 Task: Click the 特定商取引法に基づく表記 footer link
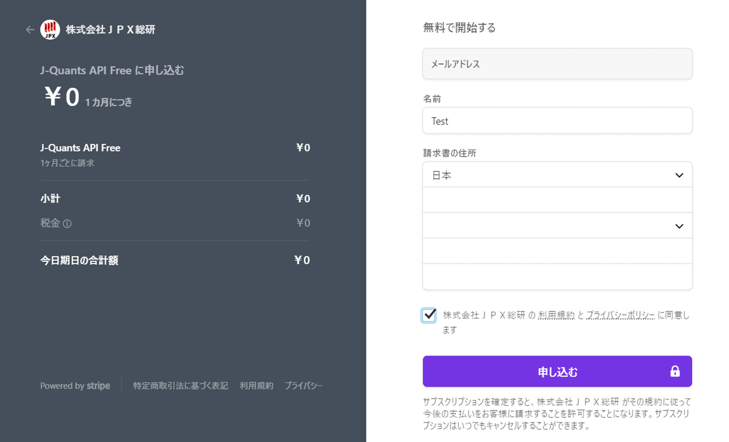point(180,386)
